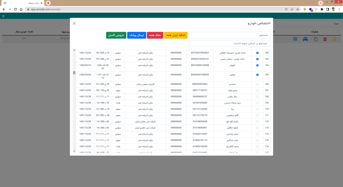
Task: Toggle the browser side panel icon
Action: click(328, 9)
